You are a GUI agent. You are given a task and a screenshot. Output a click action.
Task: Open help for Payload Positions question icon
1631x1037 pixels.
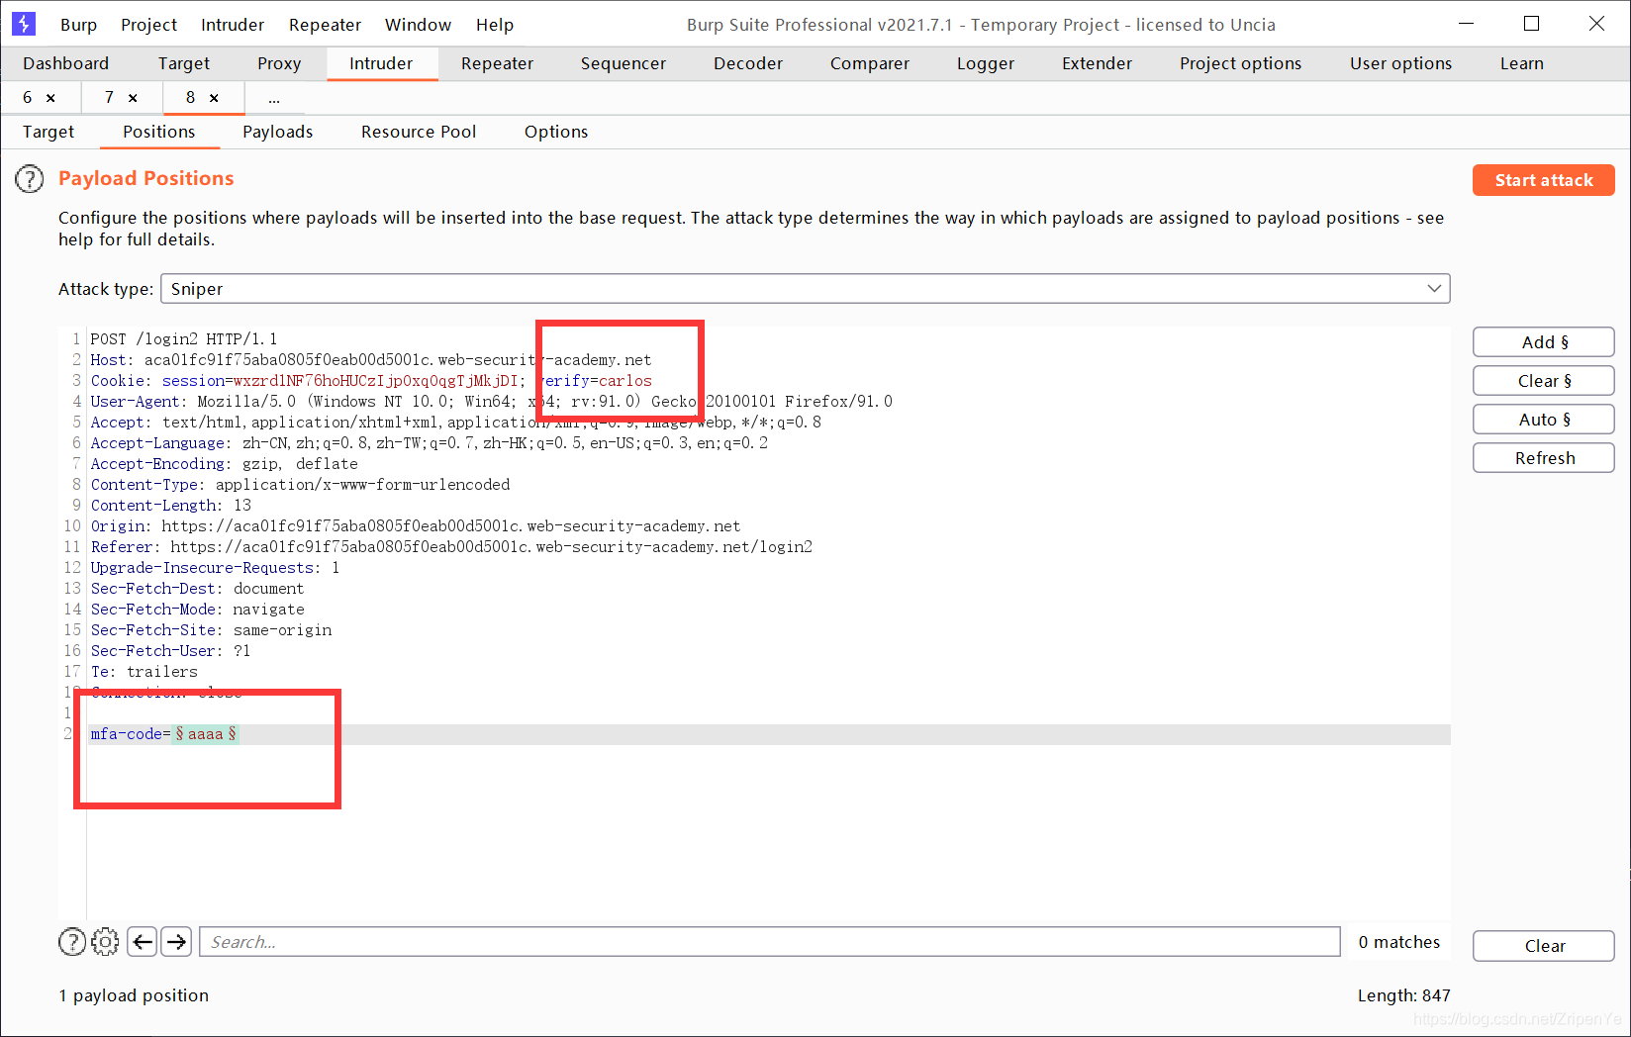tap(30, 179)
